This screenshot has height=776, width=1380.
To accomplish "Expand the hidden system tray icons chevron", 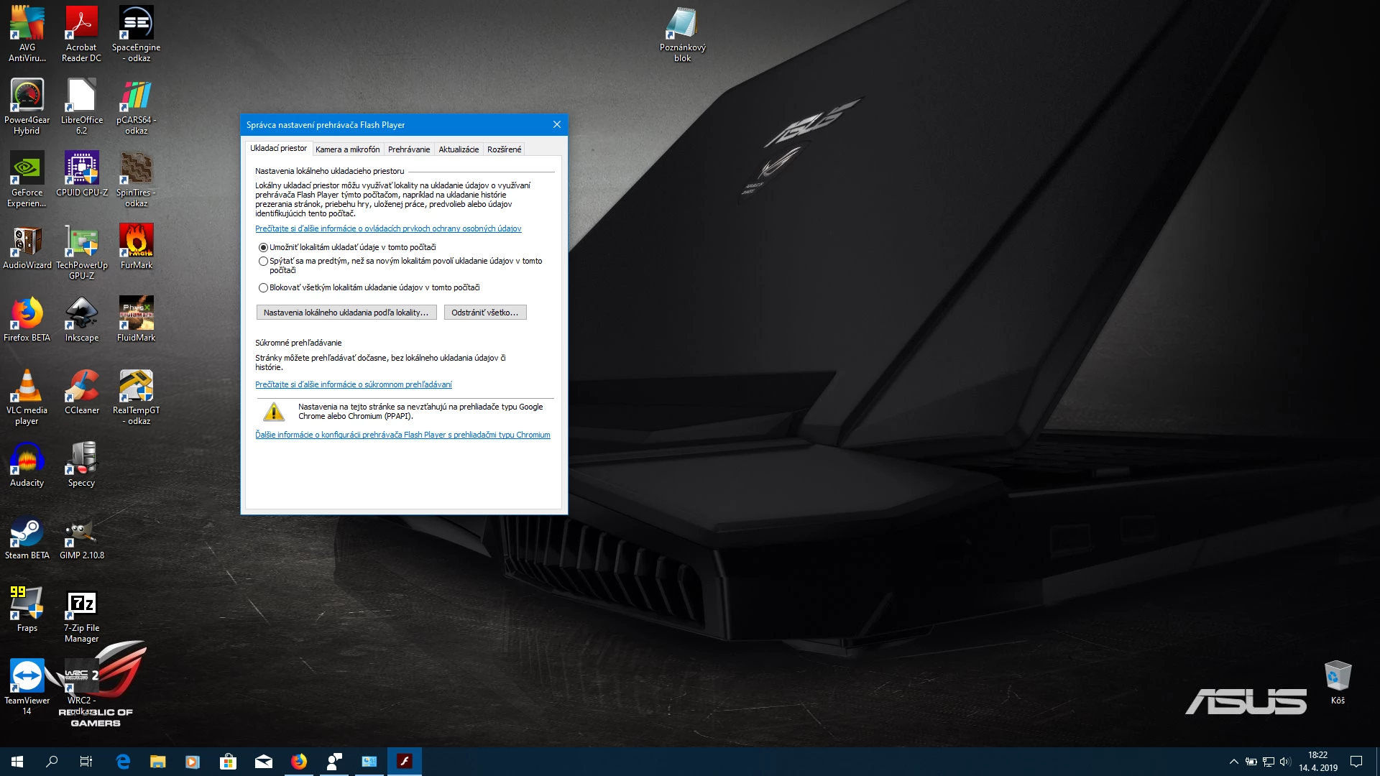I will point(1233,762).
